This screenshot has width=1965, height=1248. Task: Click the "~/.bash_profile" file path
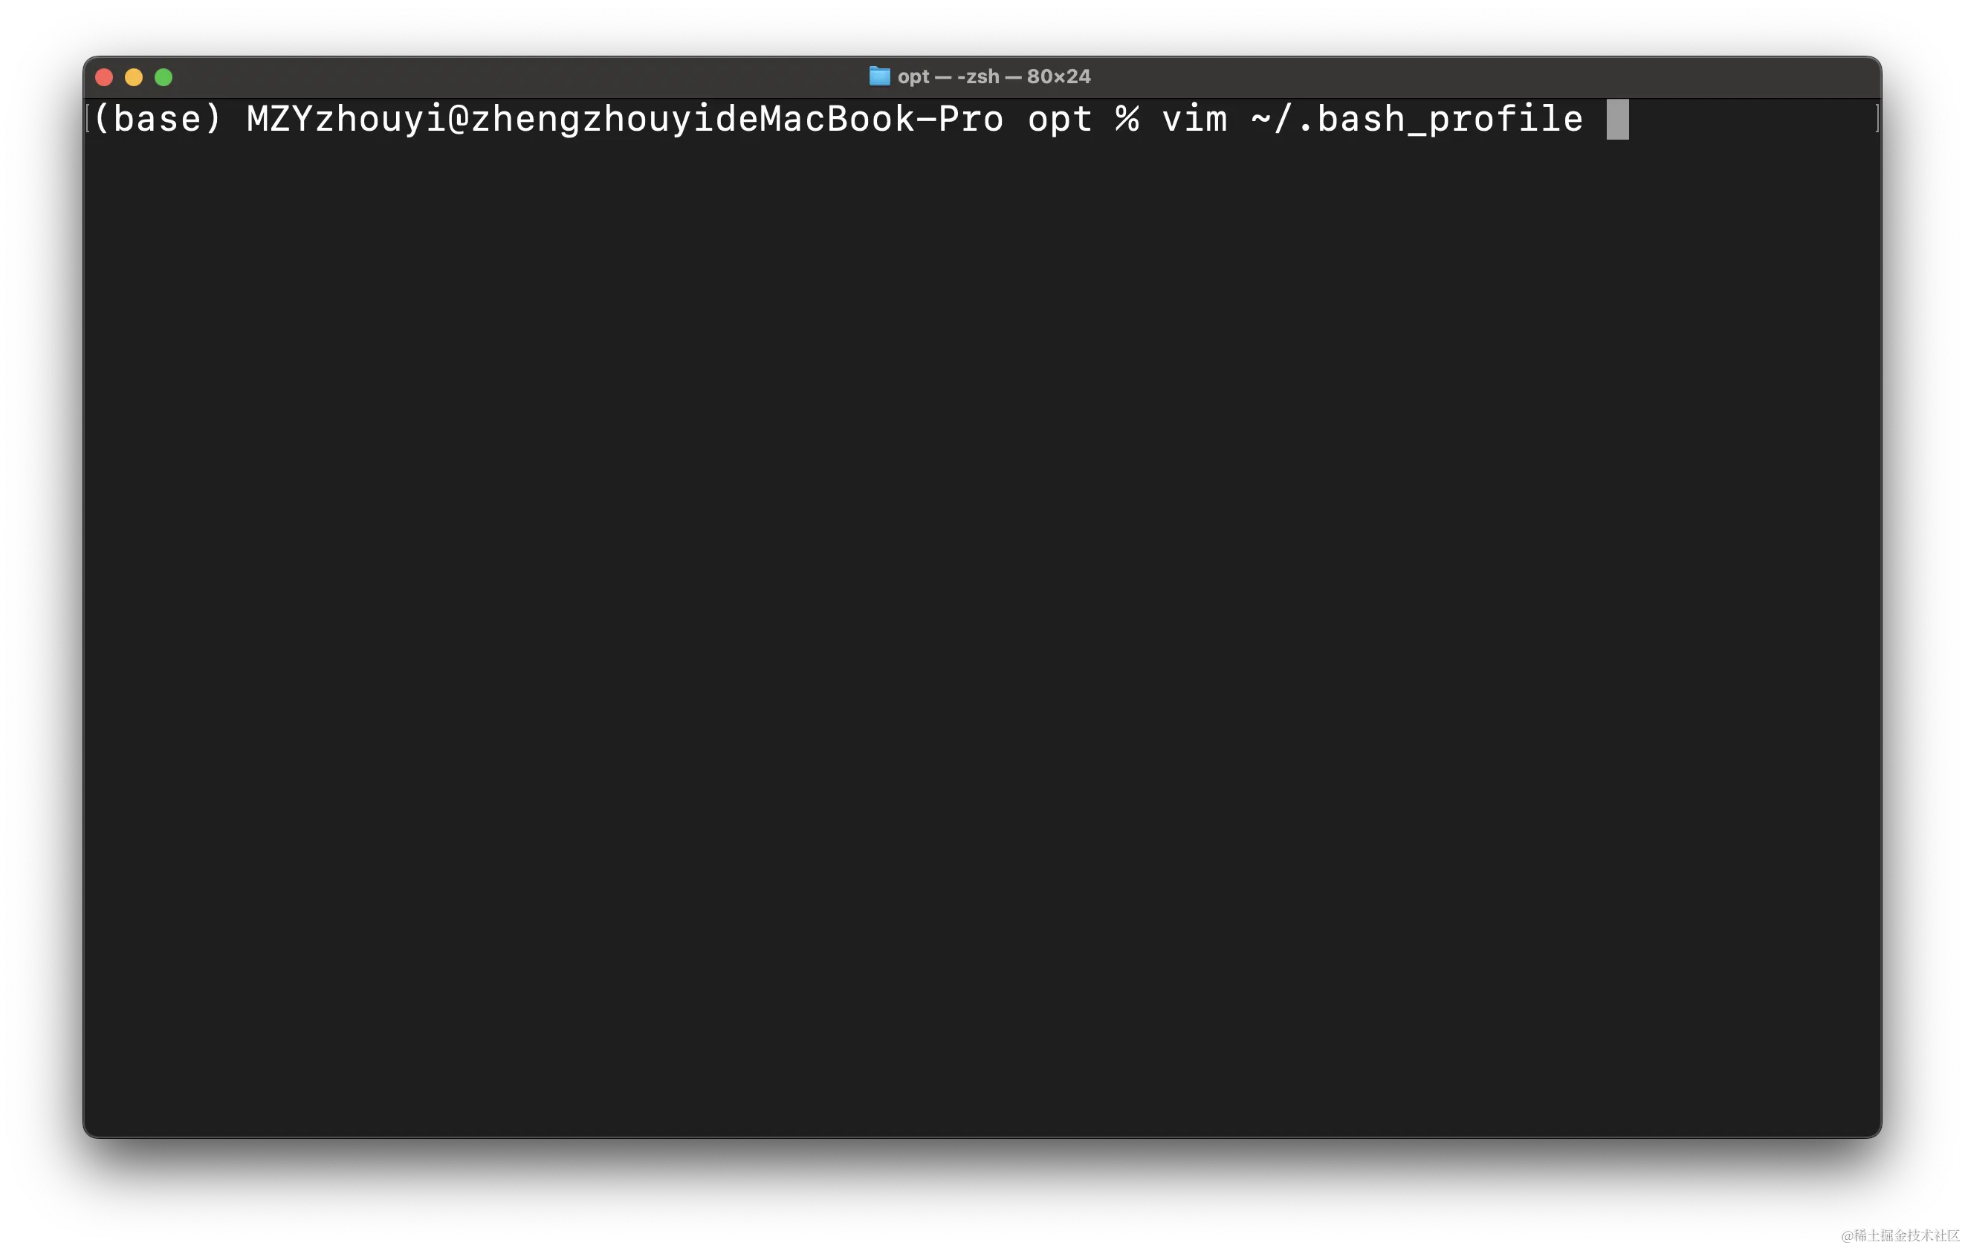point(1417,120)
